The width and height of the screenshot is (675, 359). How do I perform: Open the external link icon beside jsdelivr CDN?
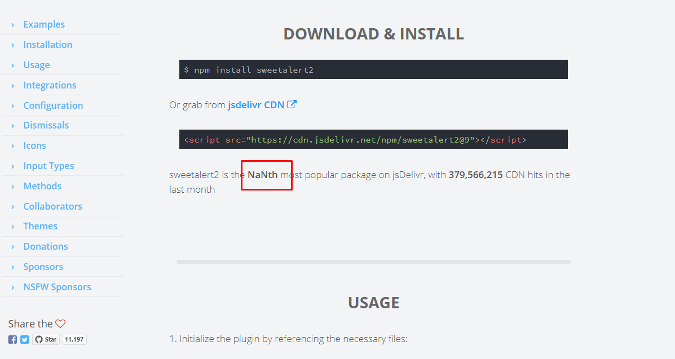coord(292,104)
